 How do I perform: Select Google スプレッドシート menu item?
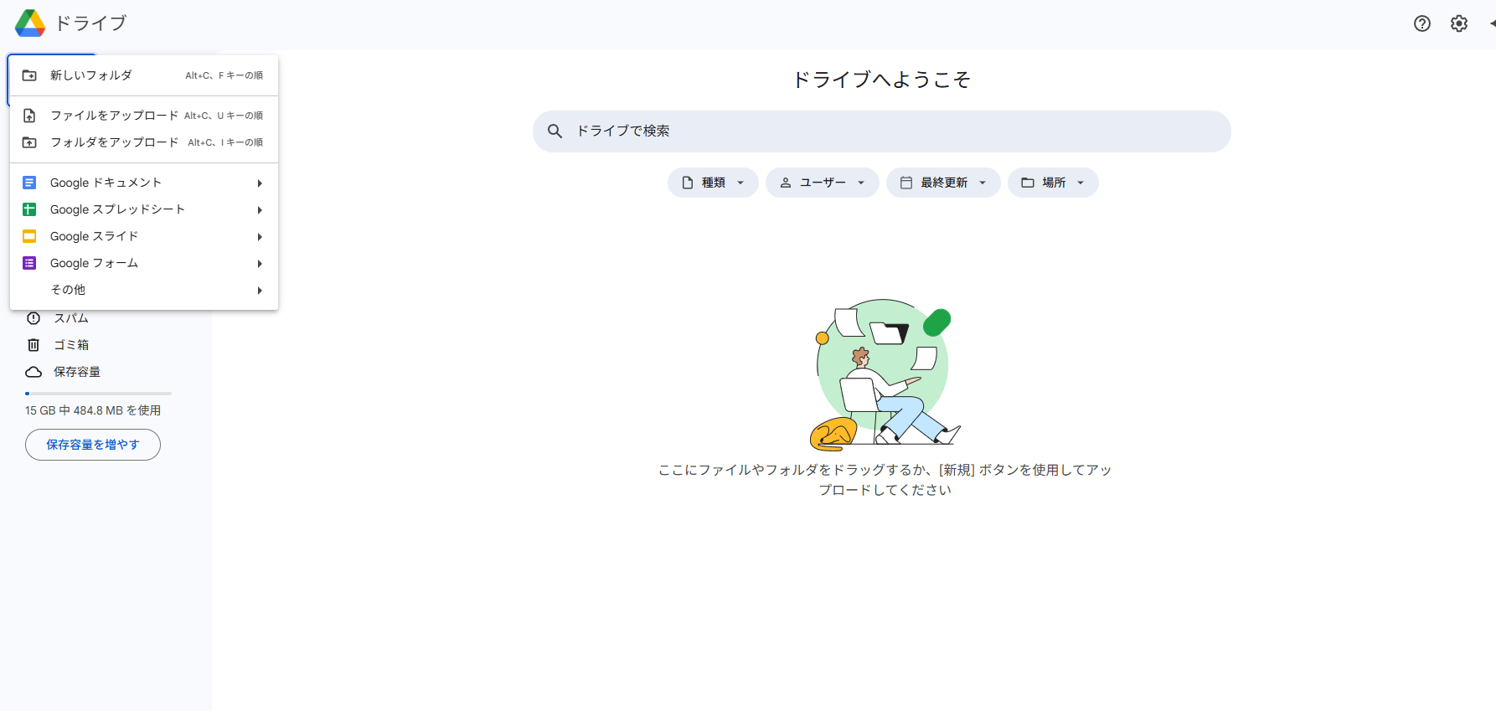pos(144,209)
